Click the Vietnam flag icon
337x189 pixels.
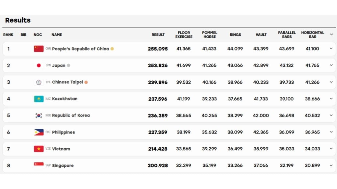(x=39, y=149)
